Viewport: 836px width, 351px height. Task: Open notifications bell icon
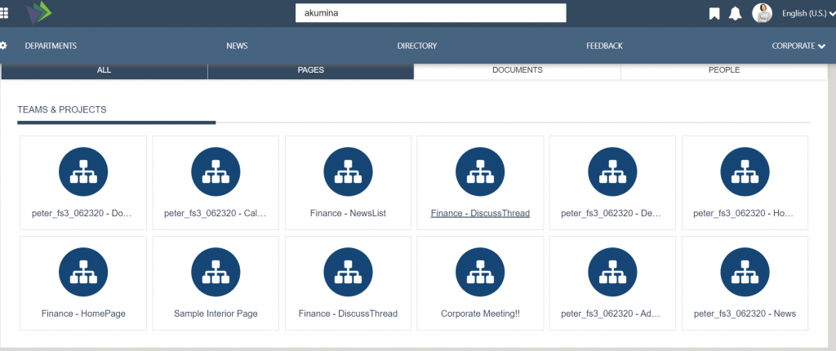pyautogui.click(x=735, y=14)
